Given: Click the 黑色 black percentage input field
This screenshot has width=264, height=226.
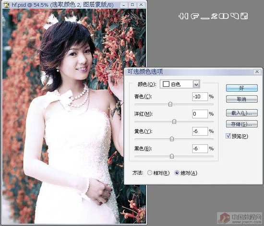Looking at the screenshot, I should tap(200, 149).
